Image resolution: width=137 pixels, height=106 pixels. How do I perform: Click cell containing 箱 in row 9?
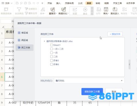[59, 103]
